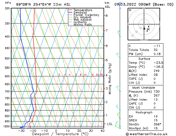Click the Surface Lifted Index value 28

(x=156, y=75)
